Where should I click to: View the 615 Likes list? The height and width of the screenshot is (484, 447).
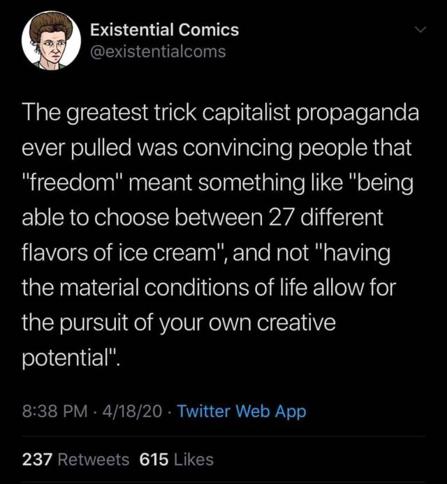click(176, 460)
